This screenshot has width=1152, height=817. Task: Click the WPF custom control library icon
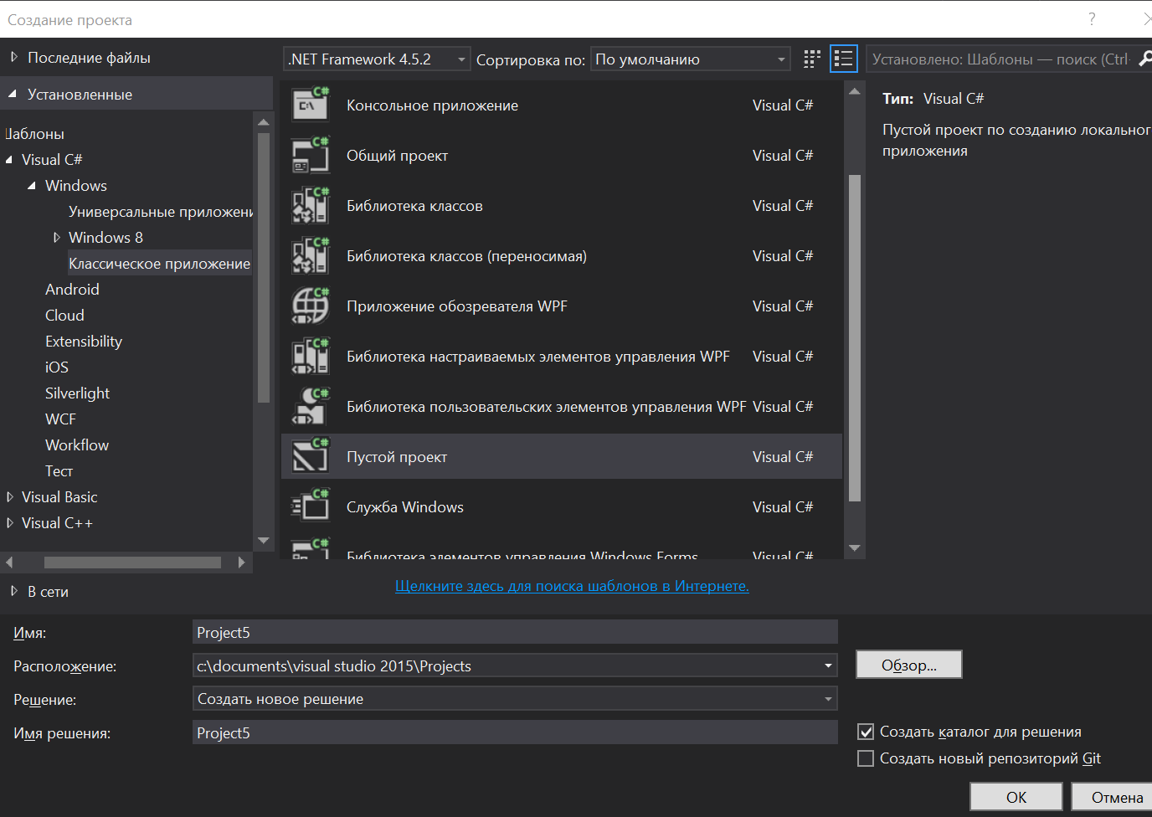point(310,356)
